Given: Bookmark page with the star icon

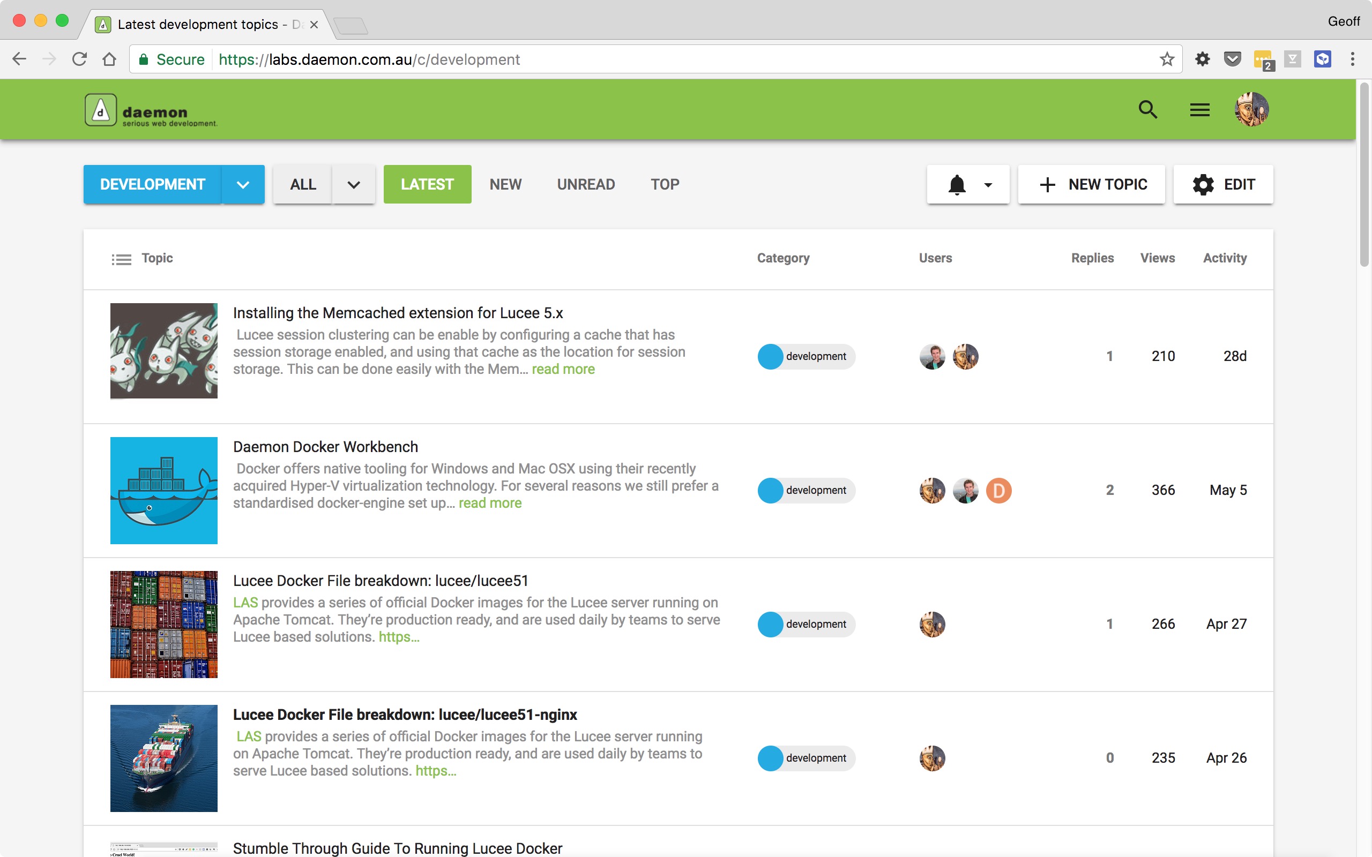Looking at the screenshot, I should pyautogui.click(x=1166, y=59).
